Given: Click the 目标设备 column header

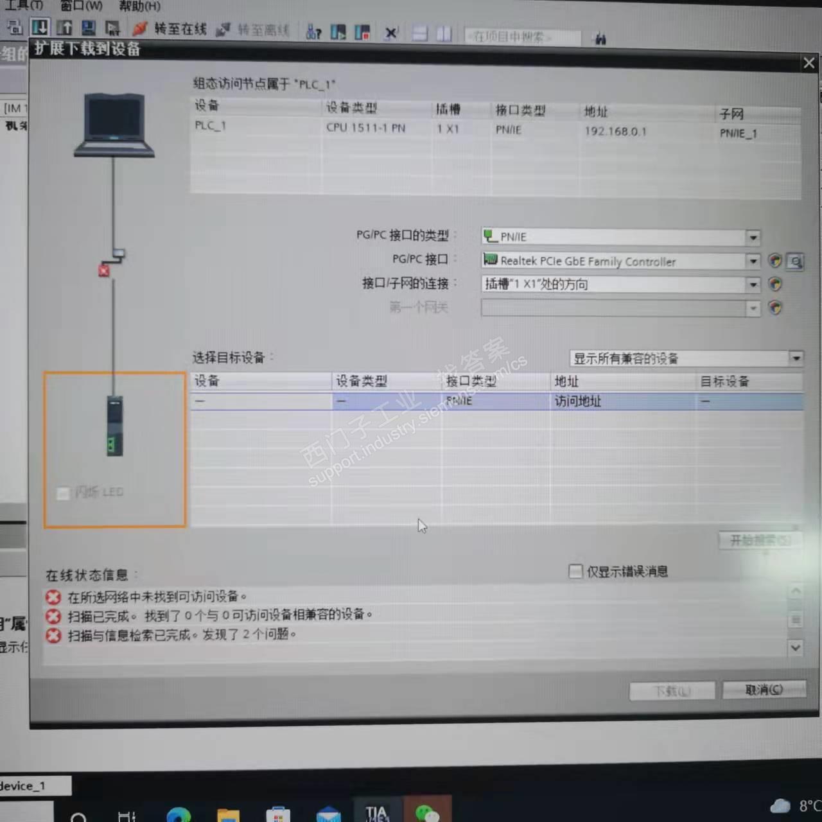Looking at the screenshot, I should 725,381.
